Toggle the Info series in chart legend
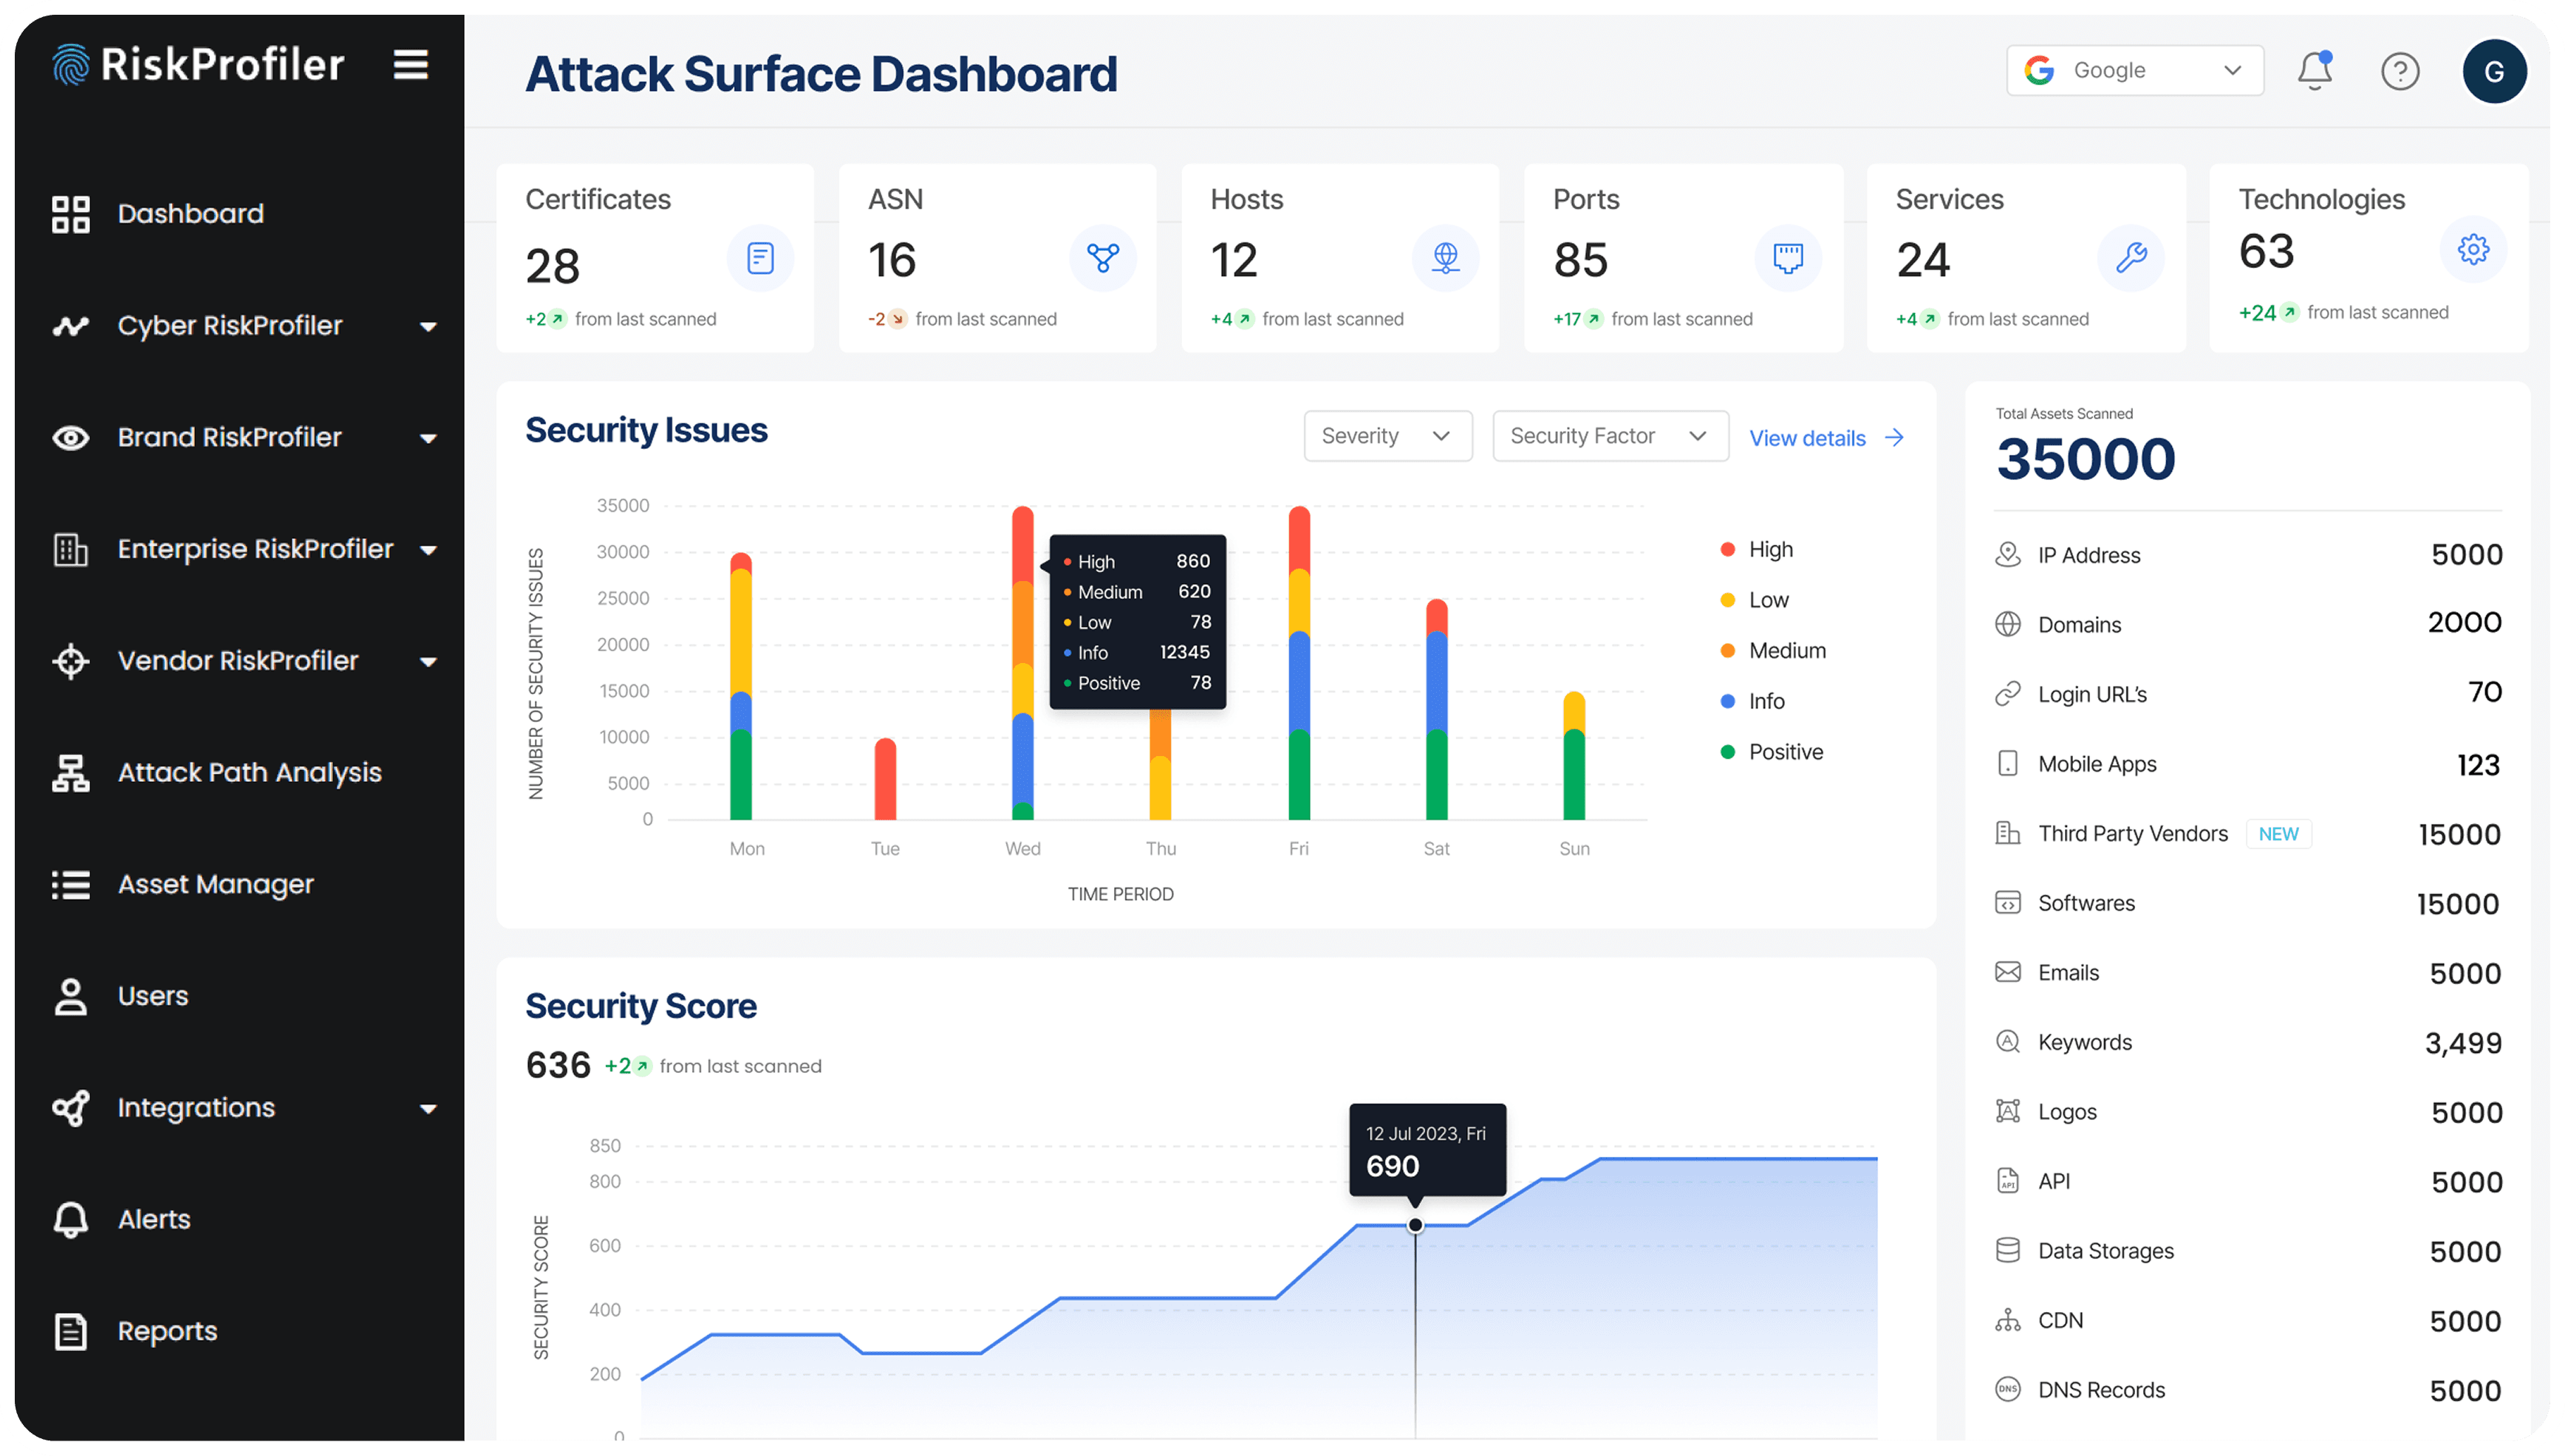The height and width of the screenshot is (1456, 2565). pyautogui.click(x=1766, y=701)
